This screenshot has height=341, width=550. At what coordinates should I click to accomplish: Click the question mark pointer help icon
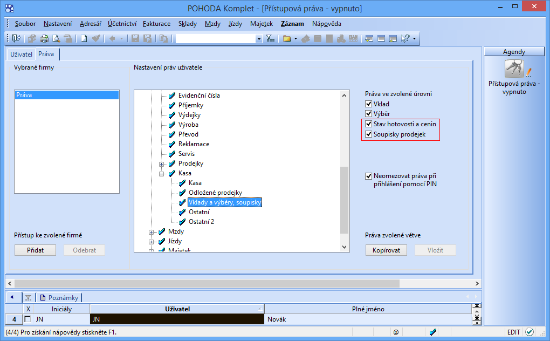(405, 38)
